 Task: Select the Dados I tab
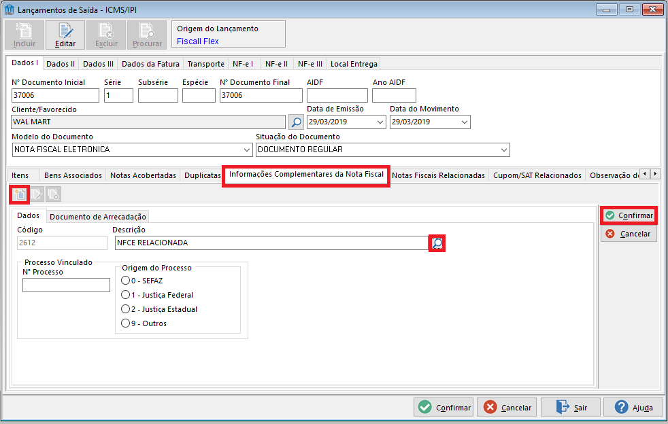coord(24,63)
